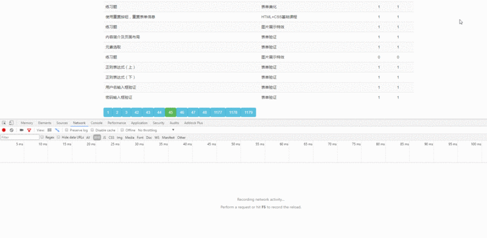Go to the Security tab
The image size is (487, 238).
pos(158,123)
